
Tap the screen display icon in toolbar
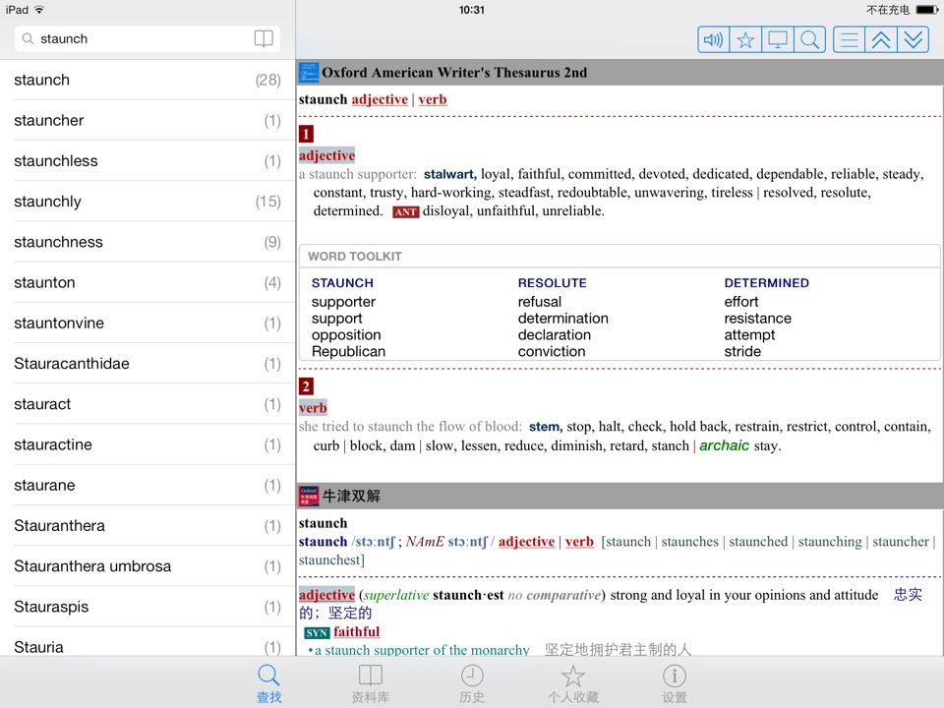tap(778, 40)
